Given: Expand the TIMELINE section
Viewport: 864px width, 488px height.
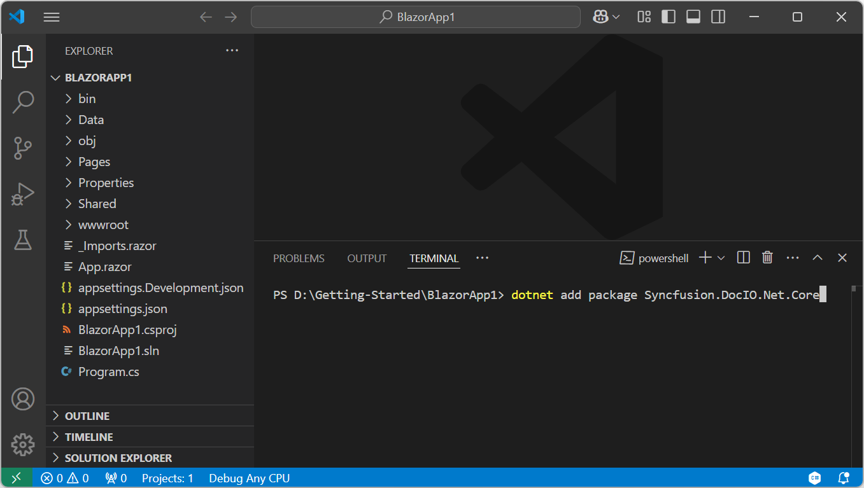Looking at the screenshot, I should [150, 436].
